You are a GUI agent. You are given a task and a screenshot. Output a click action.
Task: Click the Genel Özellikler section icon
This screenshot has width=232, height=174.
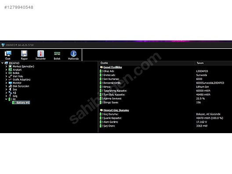click(x=101, y=67)
